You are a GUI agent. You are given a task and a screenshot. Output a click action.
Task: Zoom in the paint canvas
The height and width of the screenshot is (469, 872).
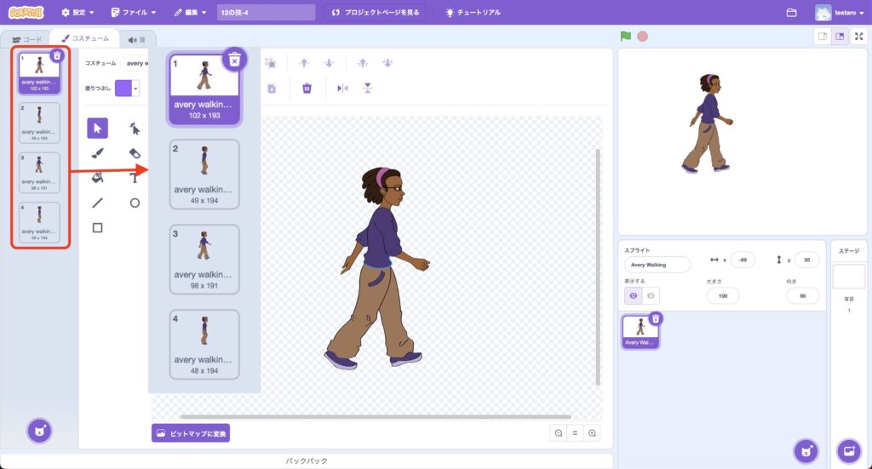pos(593,433)
